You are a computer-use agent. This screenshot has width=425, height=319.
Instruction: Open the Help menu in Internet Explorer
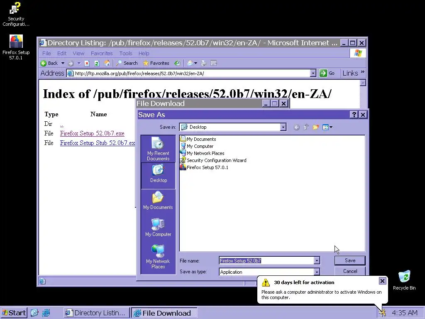tap(144, 54)
